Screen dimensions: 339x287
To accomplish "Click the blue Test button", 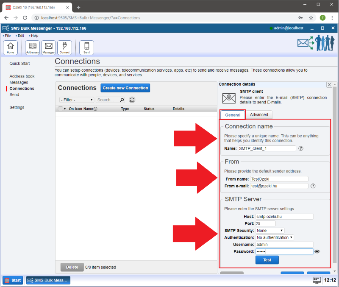I will [x=267, y=260].
